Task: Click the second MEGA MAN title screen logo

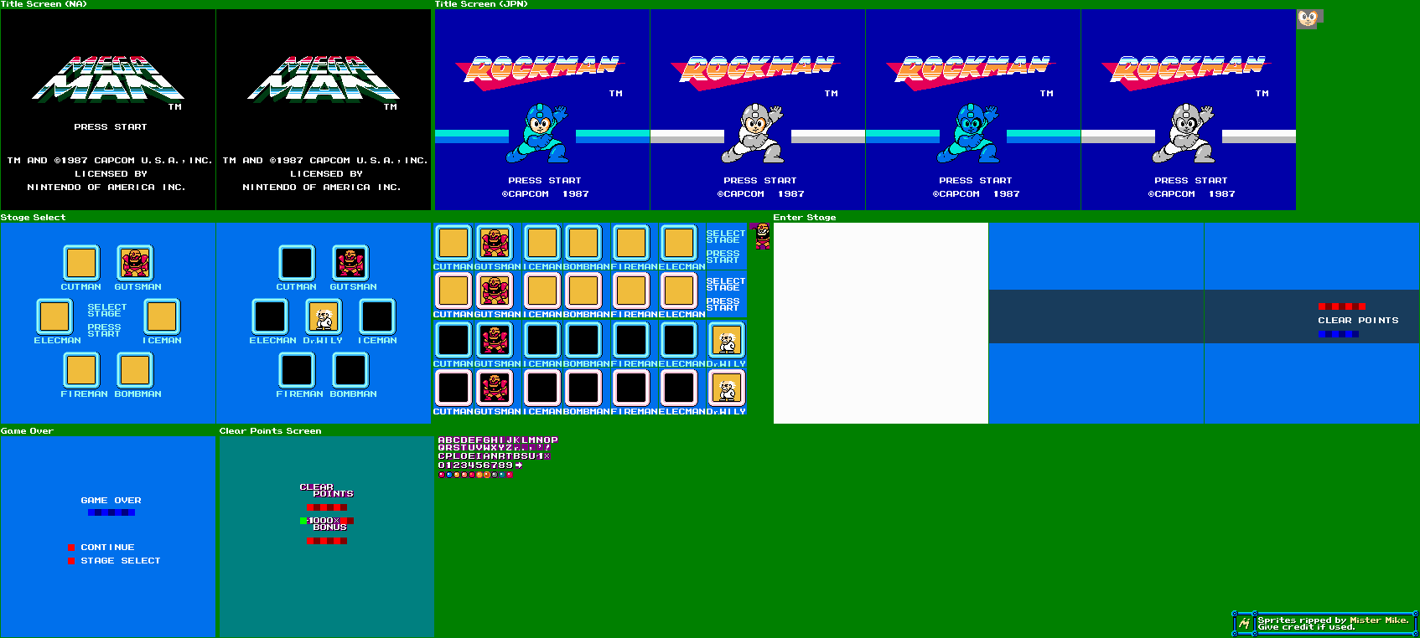Action: point(324,80)
